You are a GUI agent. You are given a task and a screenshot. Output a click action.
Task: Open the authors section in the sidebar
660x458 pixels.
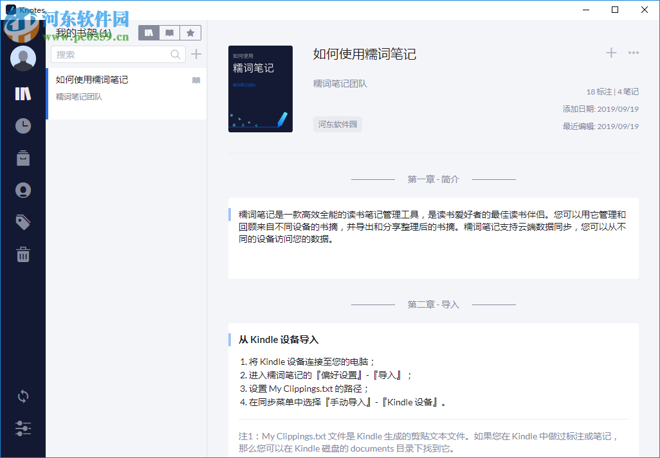coord(23,190)
